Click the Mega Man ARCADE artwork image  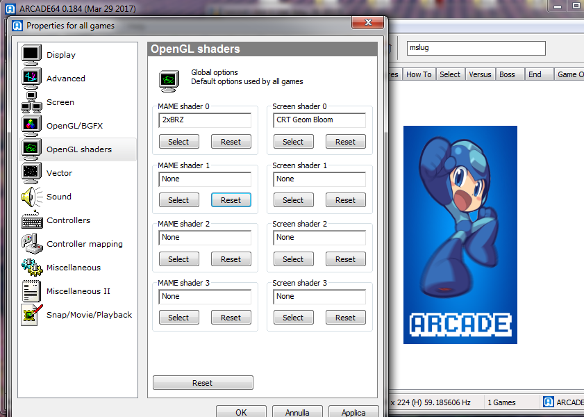[460, 235]
